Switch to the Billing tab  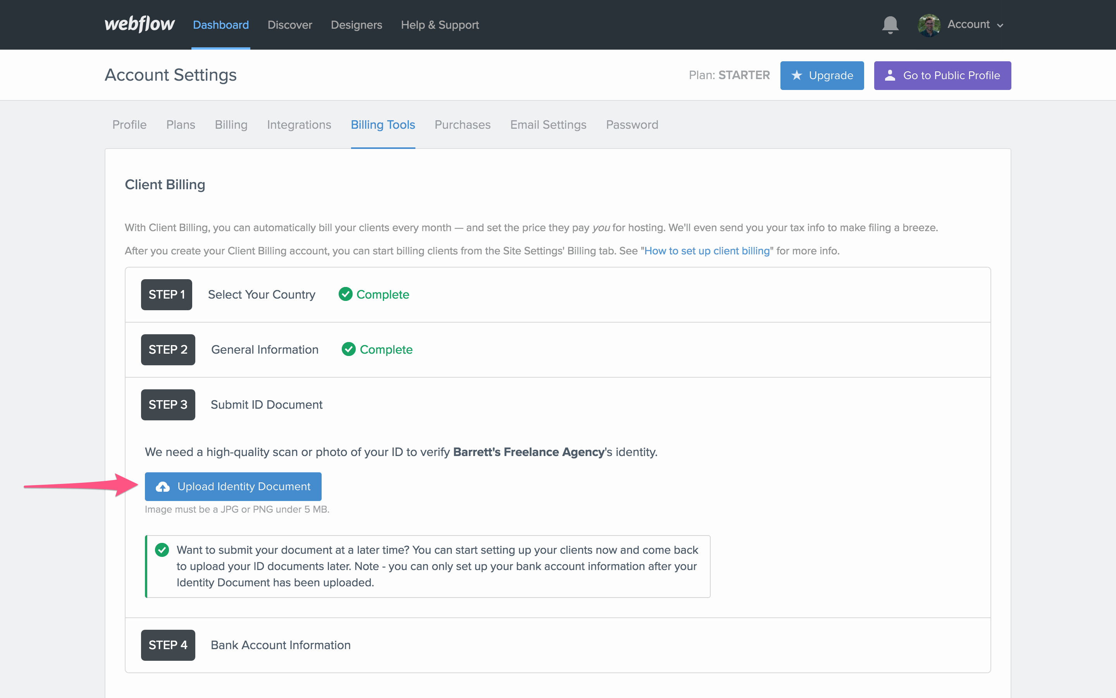coord(231,124)
